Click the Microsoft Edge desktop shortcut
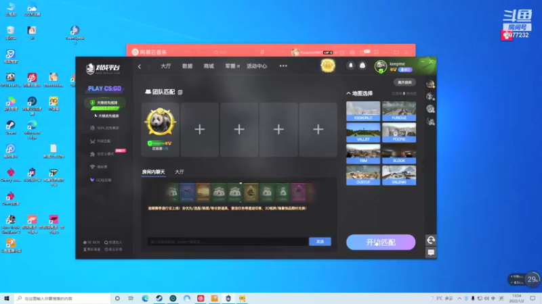Viewport: 542px width, 304px height. coord(32,130)
